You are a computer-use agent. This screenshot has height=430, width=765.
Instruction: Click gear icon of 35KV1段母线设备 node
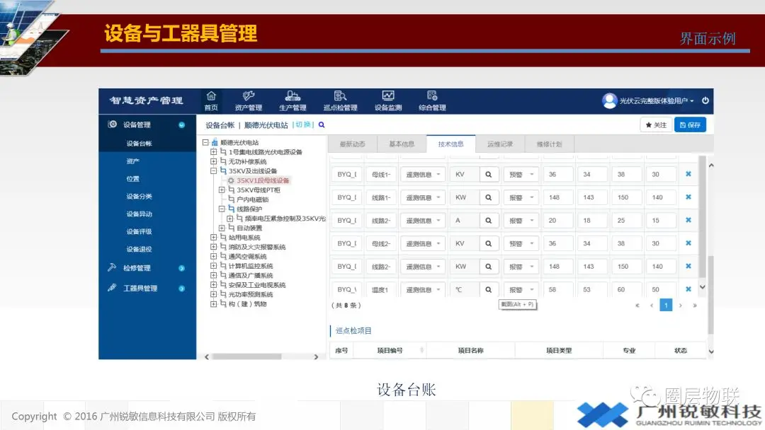point(231,180)
